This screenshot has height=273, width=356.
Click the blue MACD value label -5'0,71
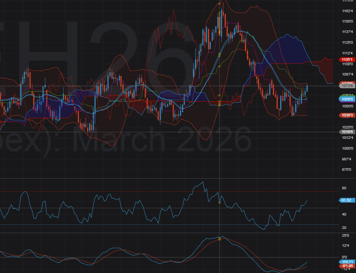(x=348, y=262)
